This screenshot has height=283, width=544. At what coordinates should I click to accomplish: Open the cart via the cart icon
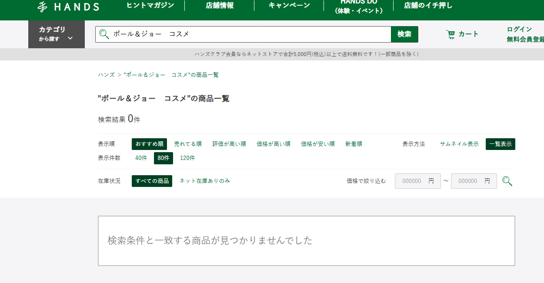451,34
